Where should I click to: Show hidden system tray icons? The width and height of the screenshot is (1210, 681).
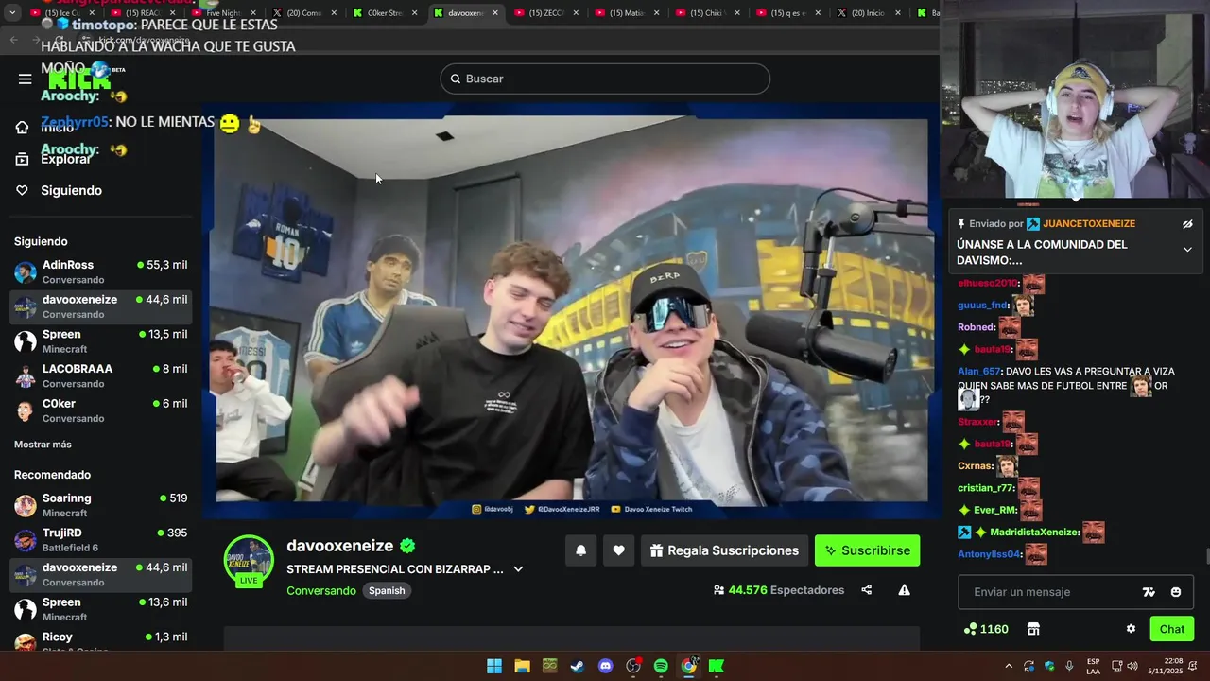[x=1009, y=666]
